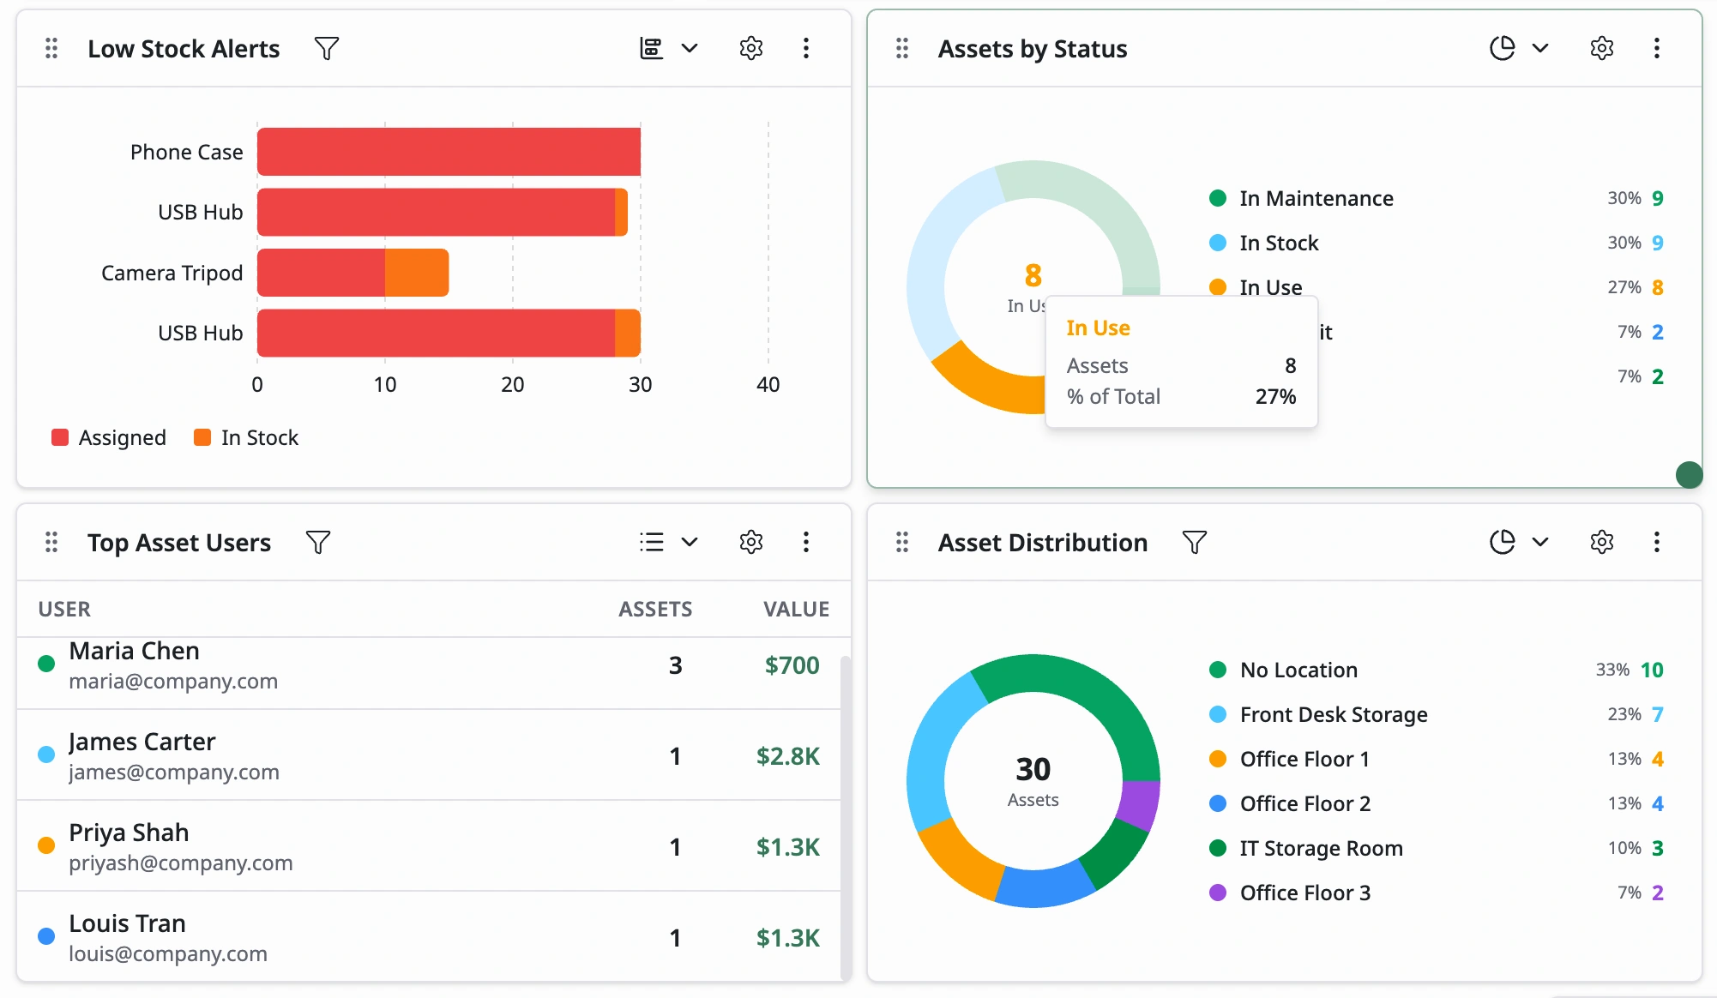Select the Phone Case bar
This screenshot has width=1717, height=998.
point(449,152)
